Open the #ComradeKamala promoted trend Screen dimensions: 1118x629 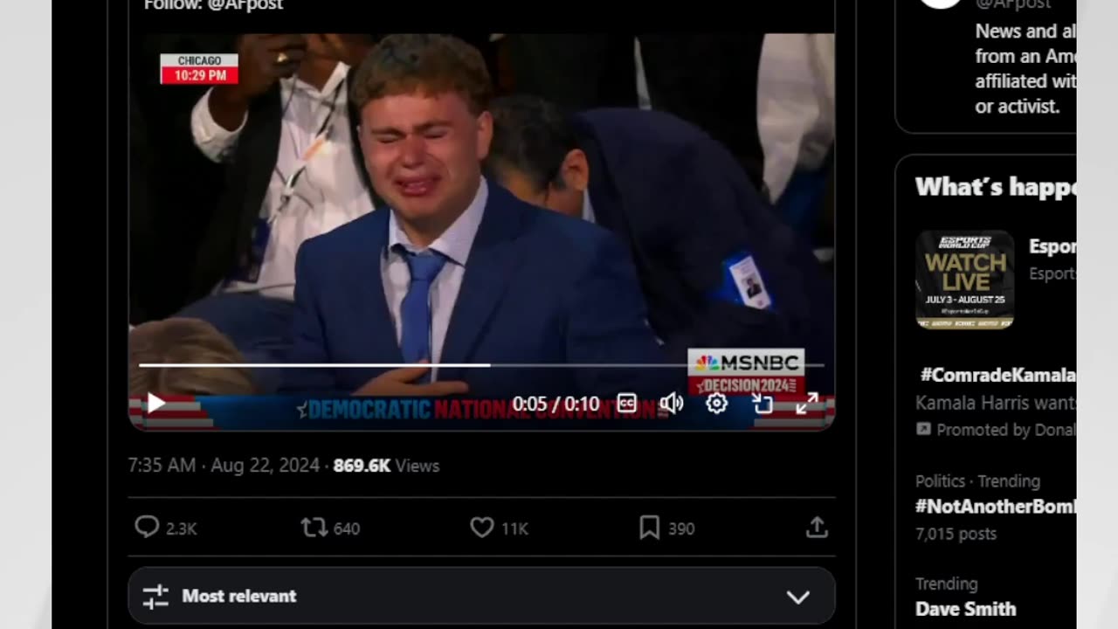tap(997, 376)
